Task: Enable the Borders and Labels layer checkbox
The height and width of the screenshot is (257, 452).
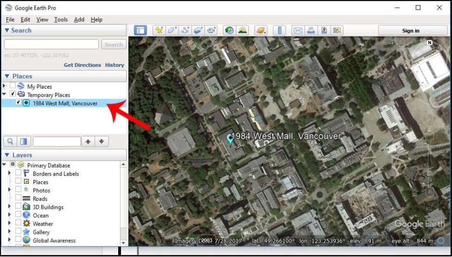Action: point(18,173)
